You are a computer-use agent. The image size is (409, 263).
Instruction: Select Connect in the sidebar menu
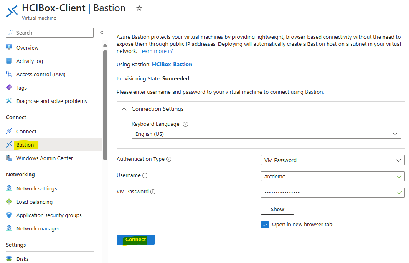point(26,131)
